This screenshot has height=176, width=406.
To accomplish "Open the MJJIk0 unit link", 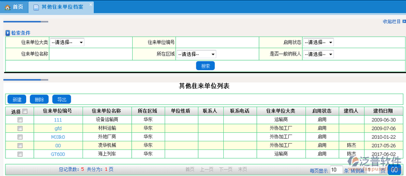I will (58, 137).
